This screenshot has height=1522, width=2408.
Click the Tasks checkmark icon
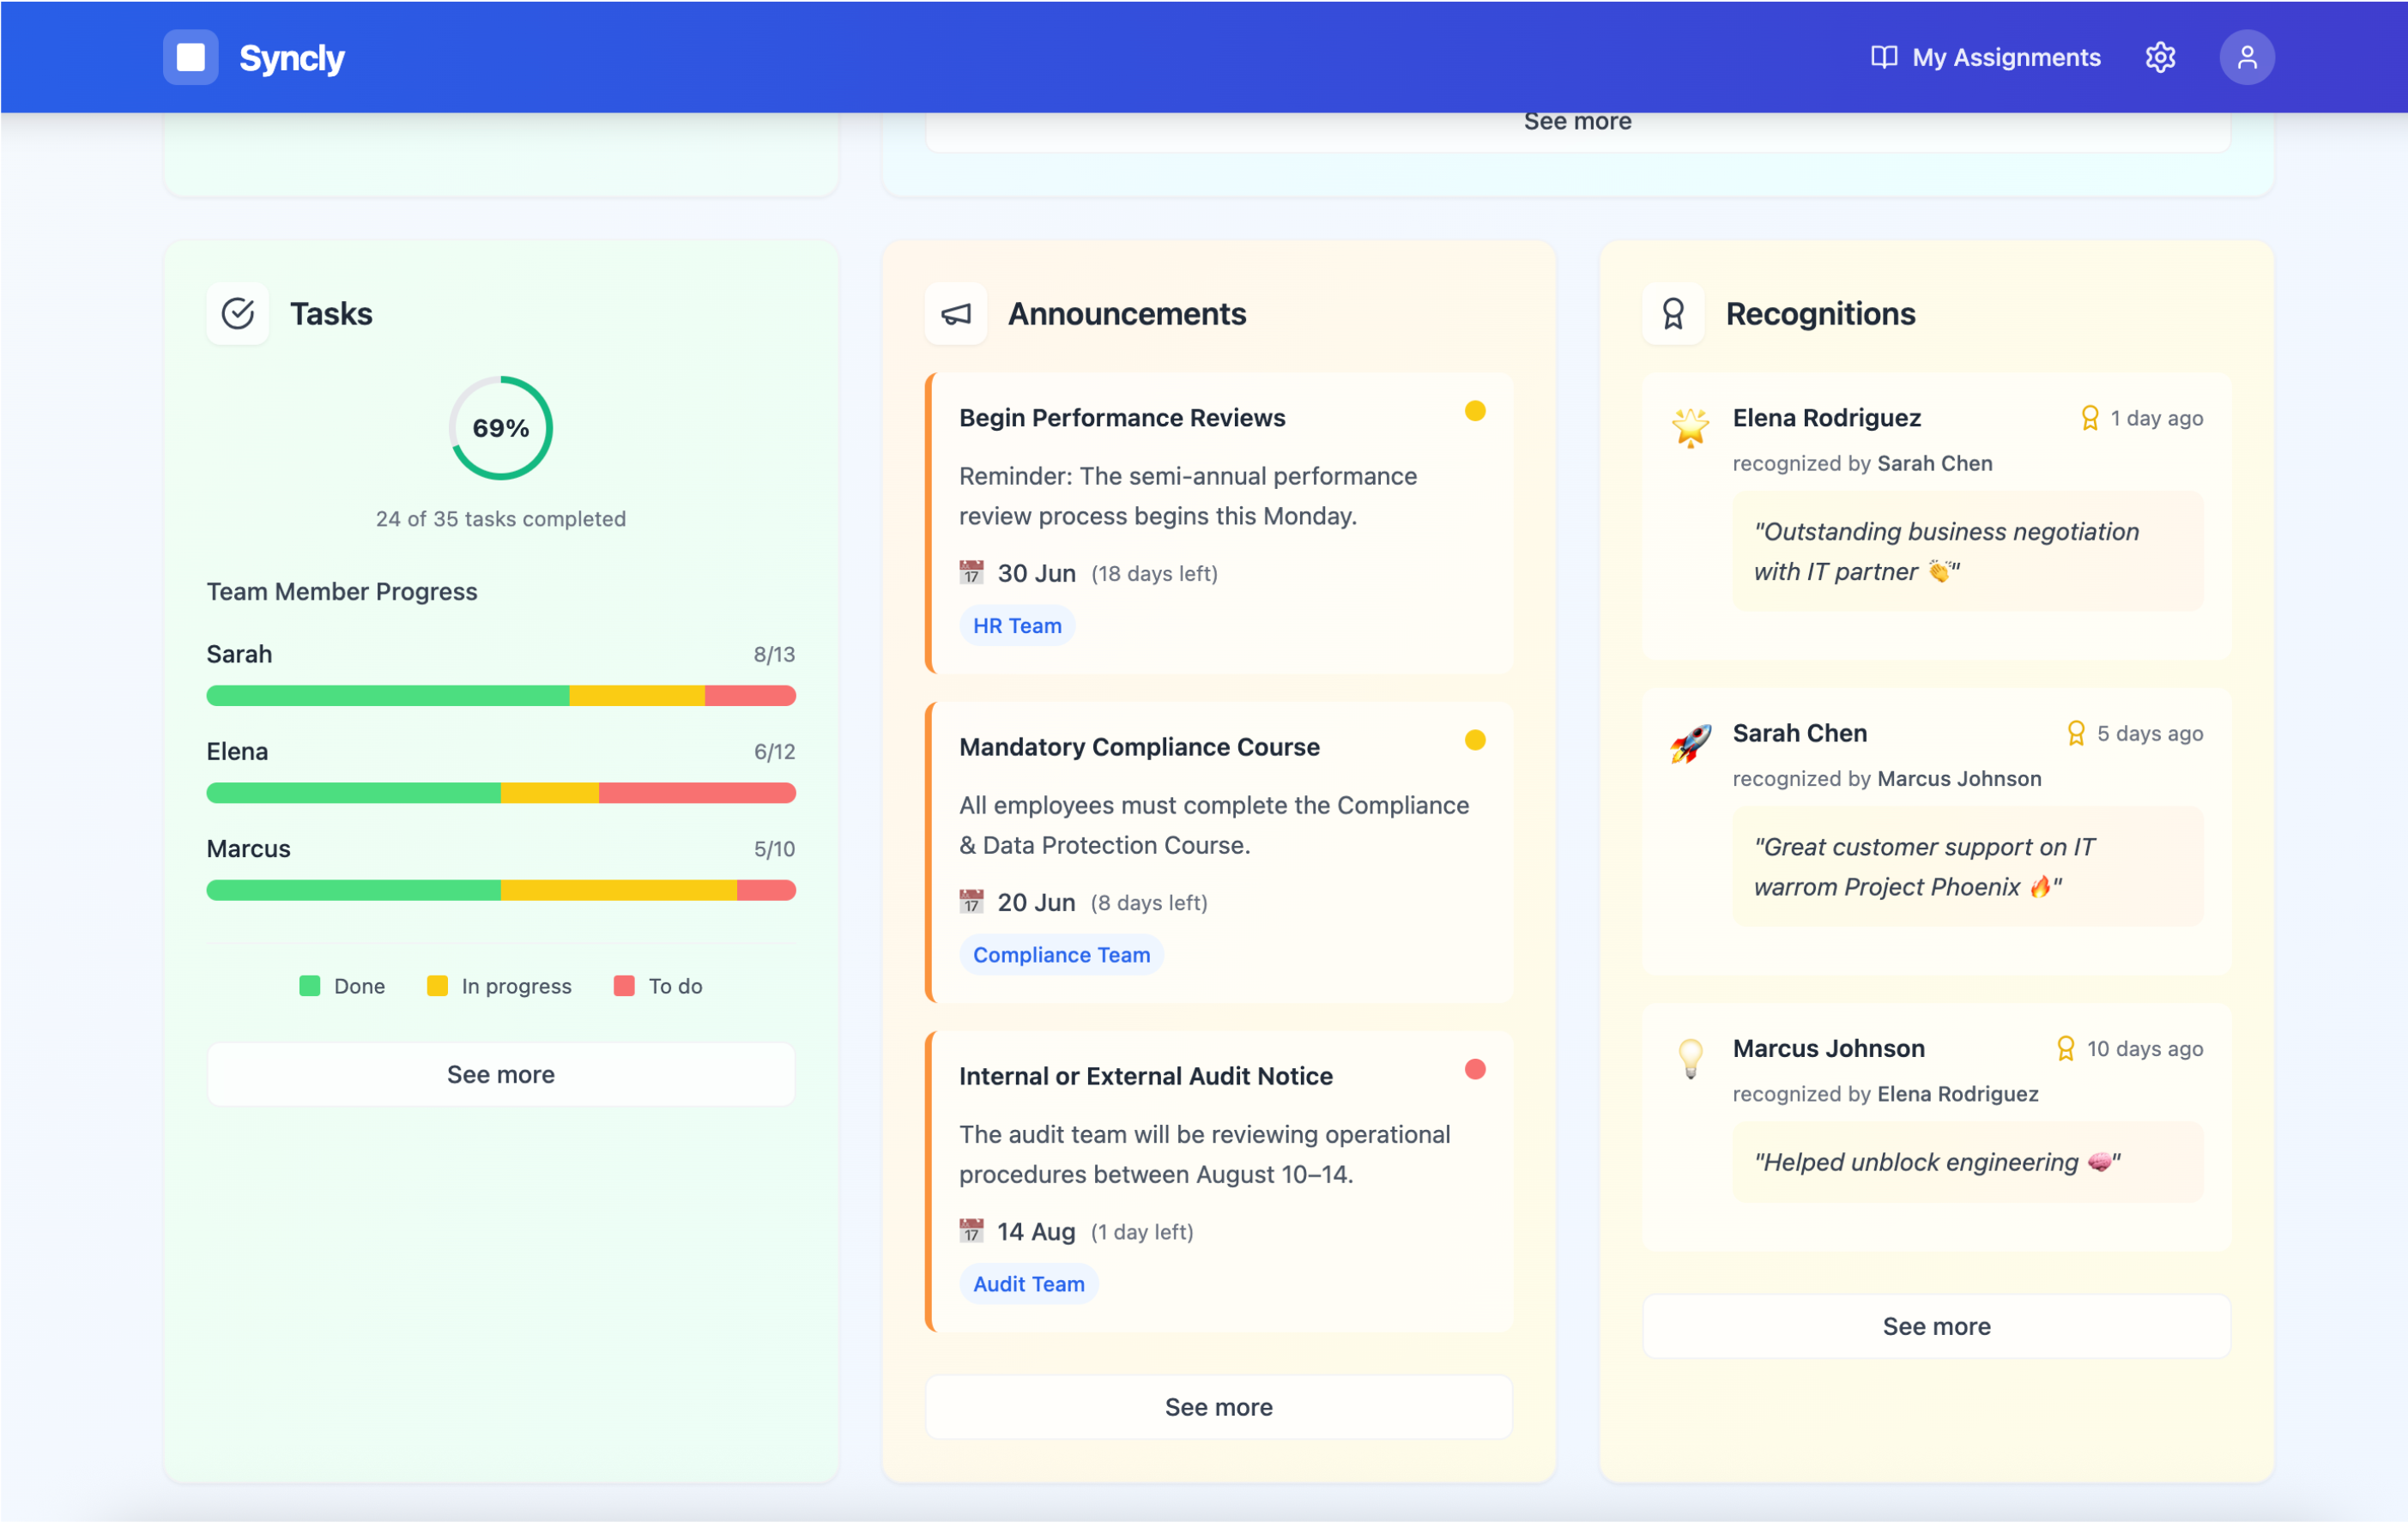click(238, 314)
